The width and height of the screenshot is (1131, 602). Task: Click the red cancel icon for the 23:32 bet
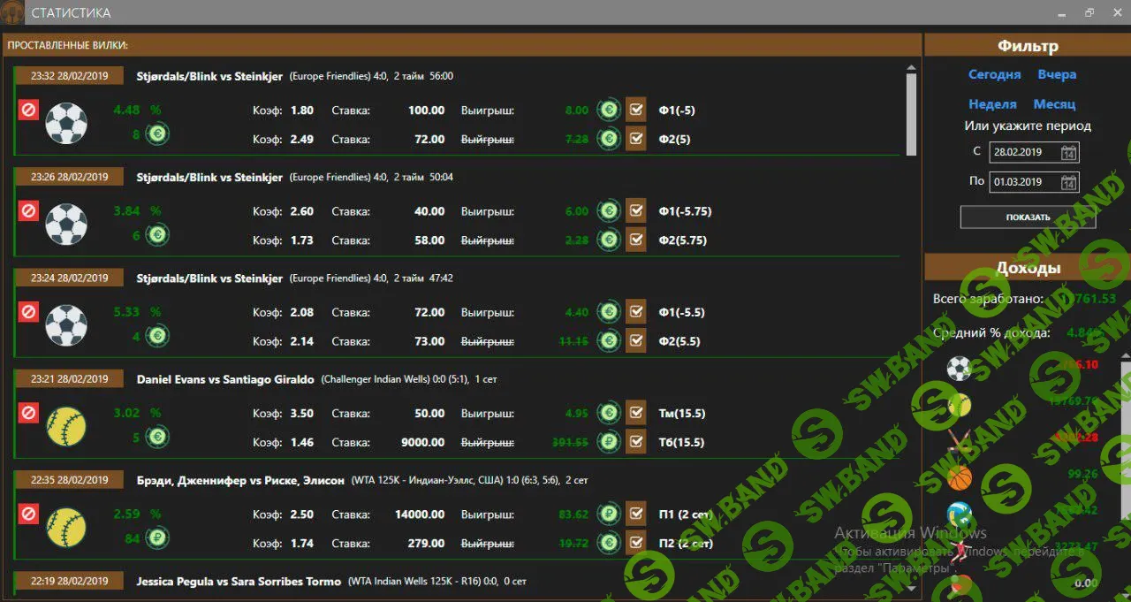pos(28,110)
